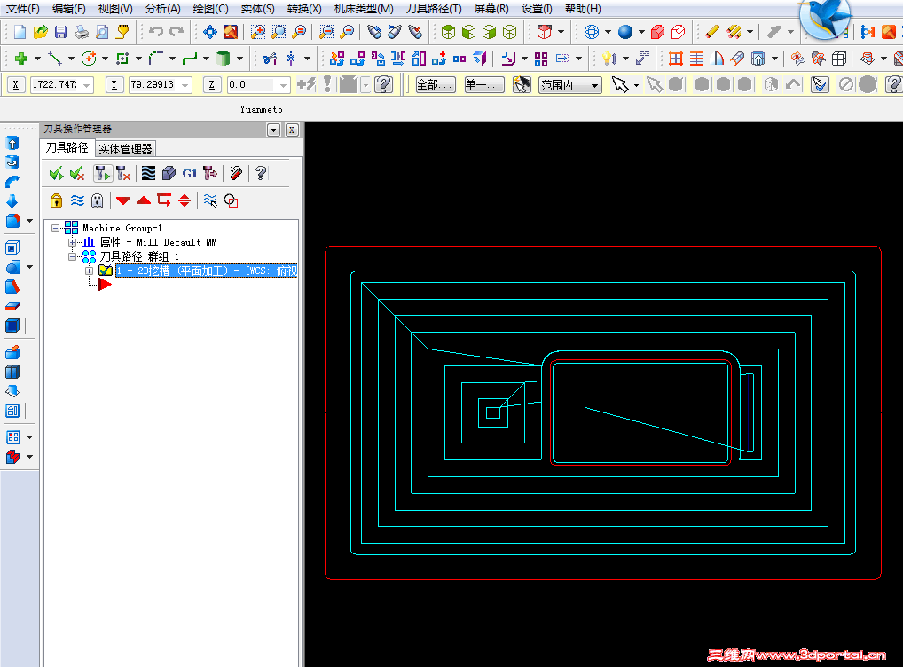Toggle lock on selected operations

[x=57, y=200]
